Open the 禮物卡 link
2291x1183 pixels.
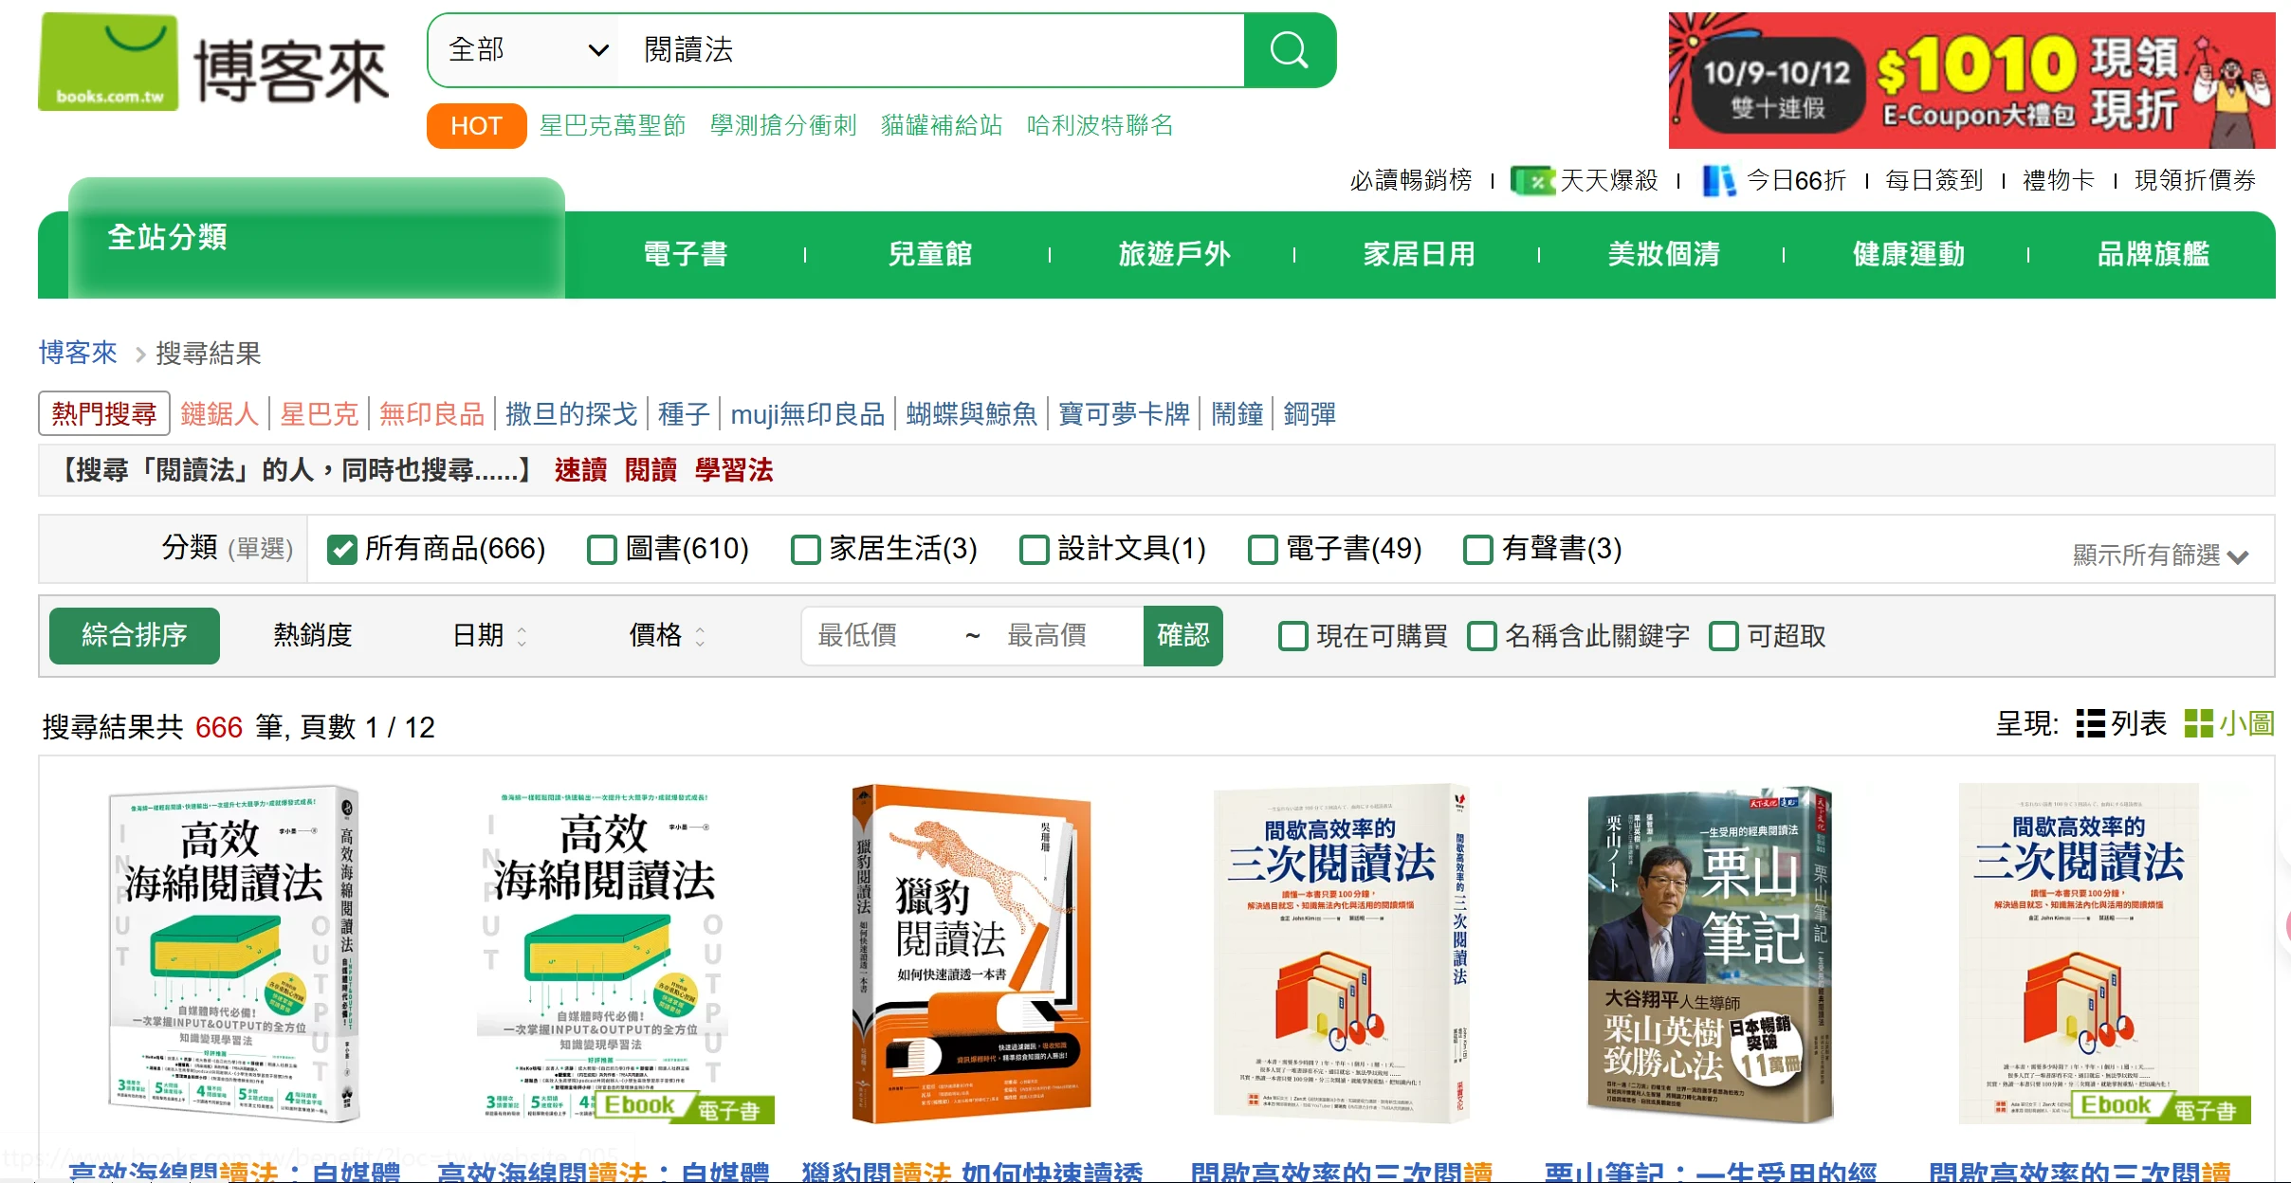2059,180
